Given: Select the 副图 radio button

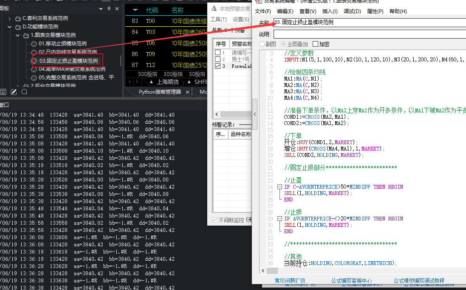Looking at the screenshot, I should tap(262, 44).
